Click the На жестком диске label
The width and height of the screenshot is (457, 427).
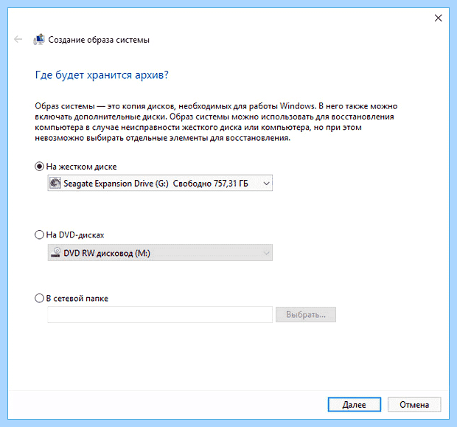click(81, 167)
